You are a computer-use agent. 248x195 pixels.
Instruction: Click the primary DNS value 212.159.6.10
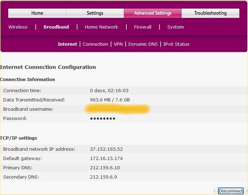click(x=105, y=168)
